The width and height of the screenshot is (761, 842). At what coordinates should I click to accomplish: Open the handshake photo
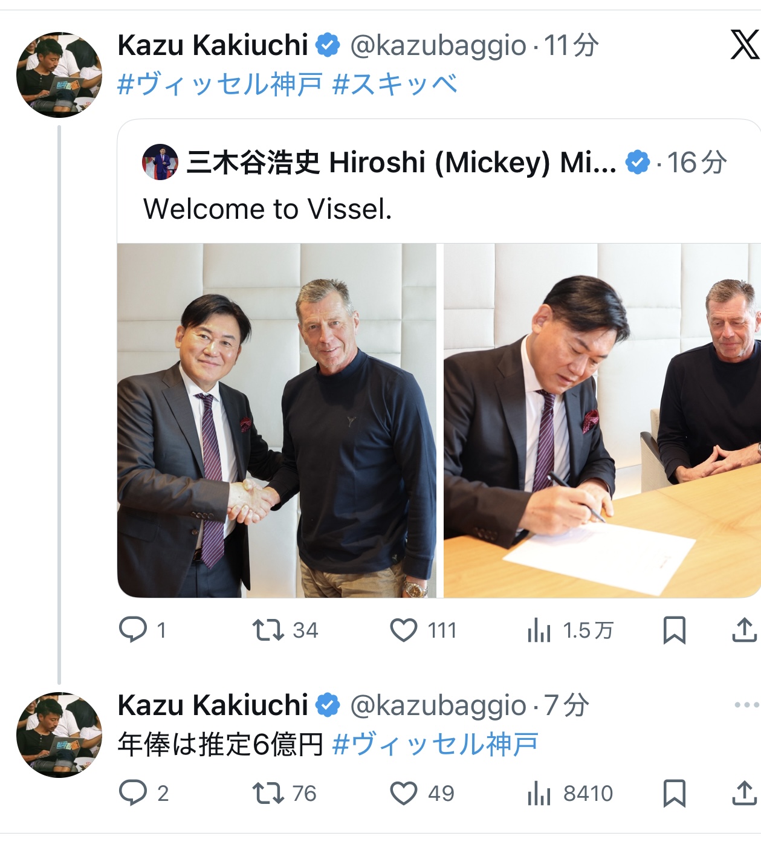click(x=276, y=420)
